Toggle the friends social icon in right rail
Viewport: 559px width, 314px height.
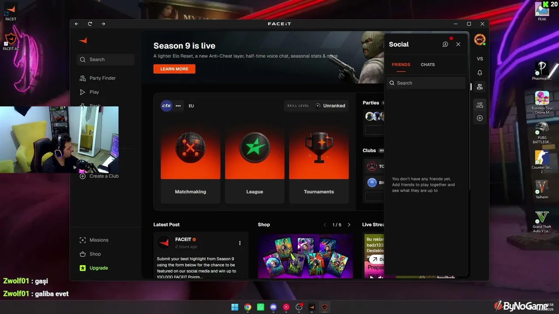coord(480,87)
